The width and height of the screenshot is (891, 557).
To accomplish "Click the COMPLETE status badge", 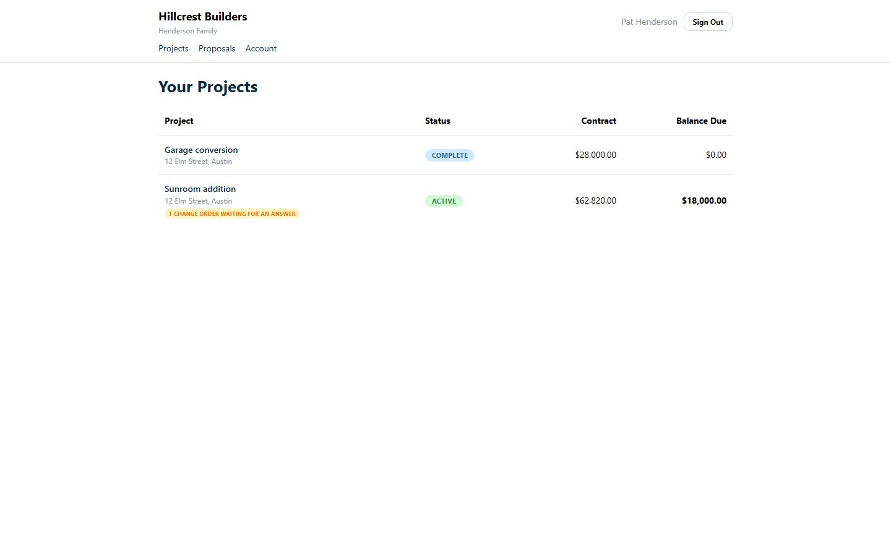I will click(x=450, y=155).
